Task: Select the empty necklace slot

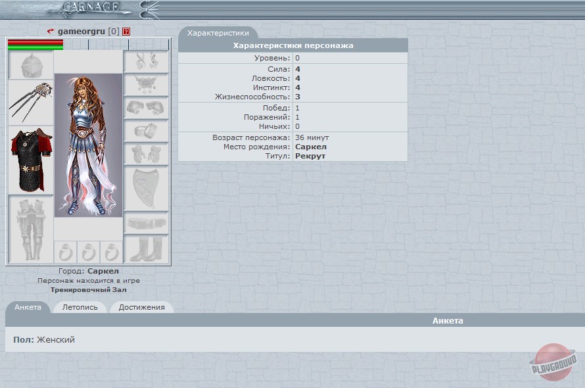Action: [x=147, y=84]
